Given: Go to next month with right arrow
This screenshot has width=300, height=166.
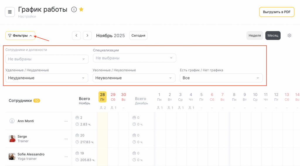Looking at the screenshot, I should (x=87, y=35).
